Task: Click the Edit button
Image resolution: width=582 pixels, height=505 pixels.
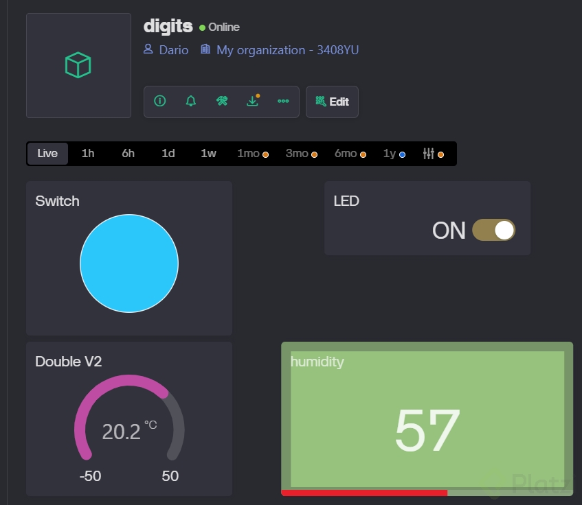Action: tap(332, 102)
